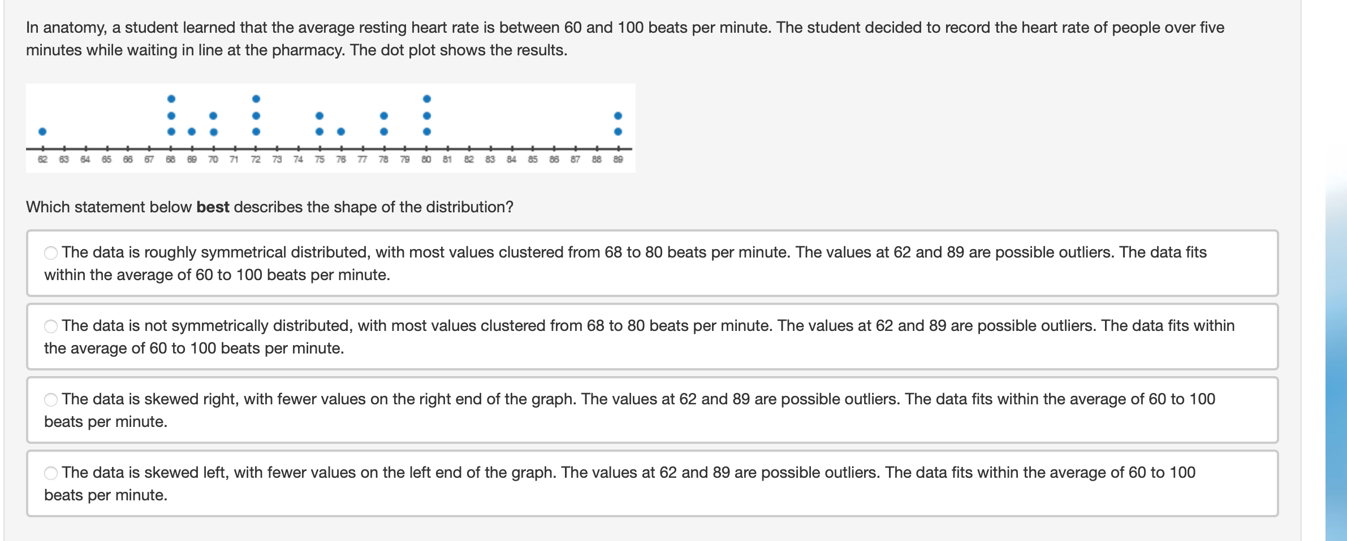
Task: Click the dot above 69 on the plot
Action: pos(192,133)
